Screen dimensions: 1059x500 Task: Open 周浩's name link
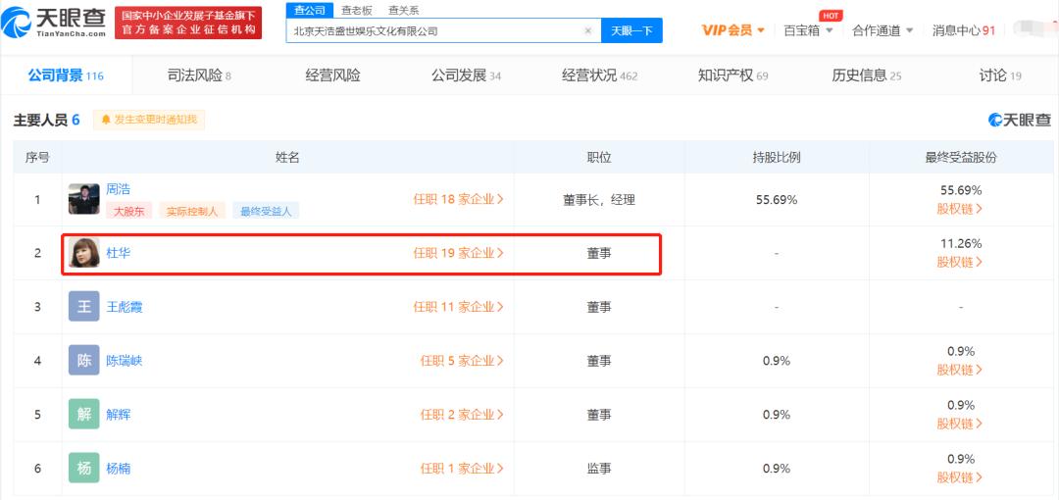pyautogui.click(x=119, y=189)
